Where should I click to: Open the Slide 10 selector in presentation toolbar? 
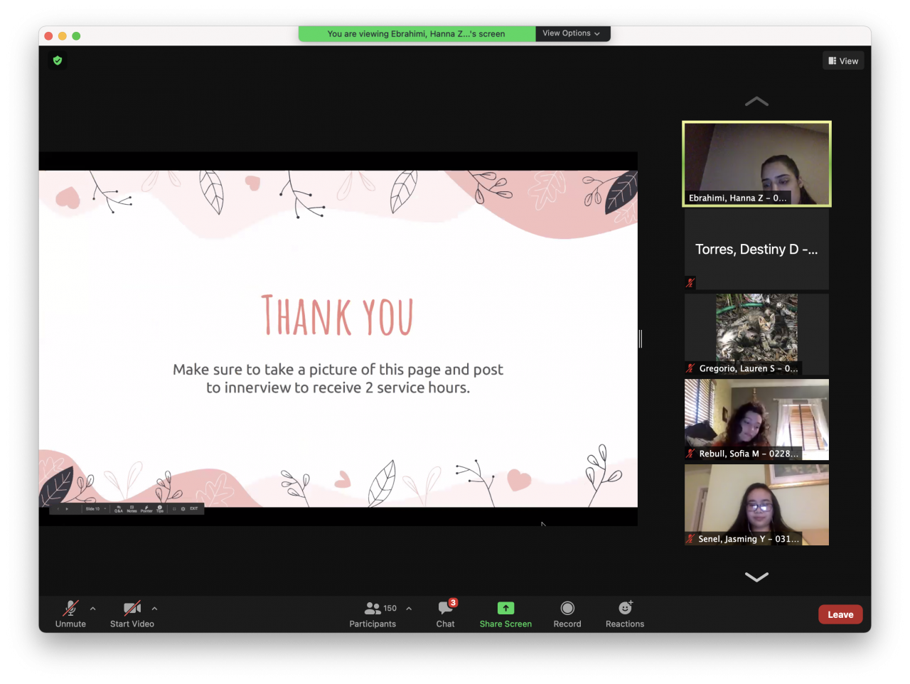pyautogui.click(x=95, y=509)
